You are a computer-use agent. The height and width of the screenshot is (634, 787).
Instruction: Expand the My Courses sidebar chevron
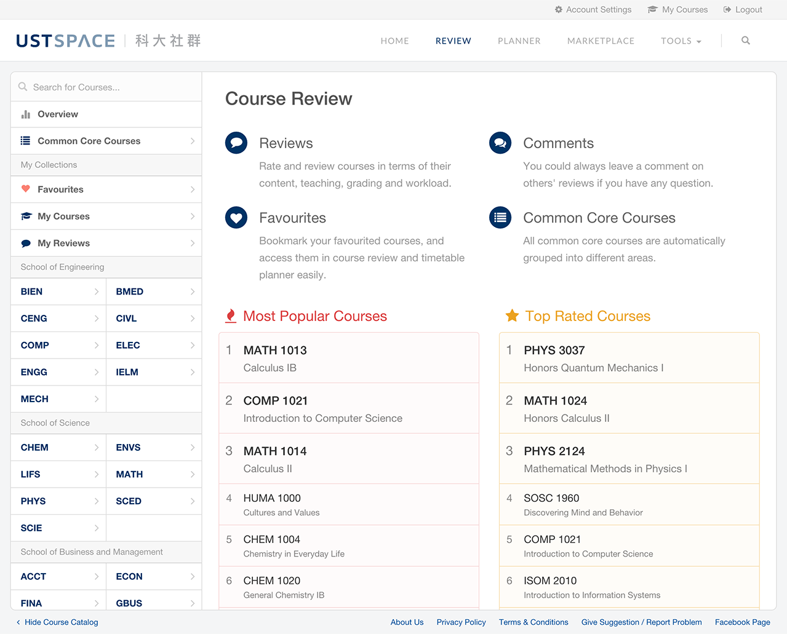[x=193, y=216]
